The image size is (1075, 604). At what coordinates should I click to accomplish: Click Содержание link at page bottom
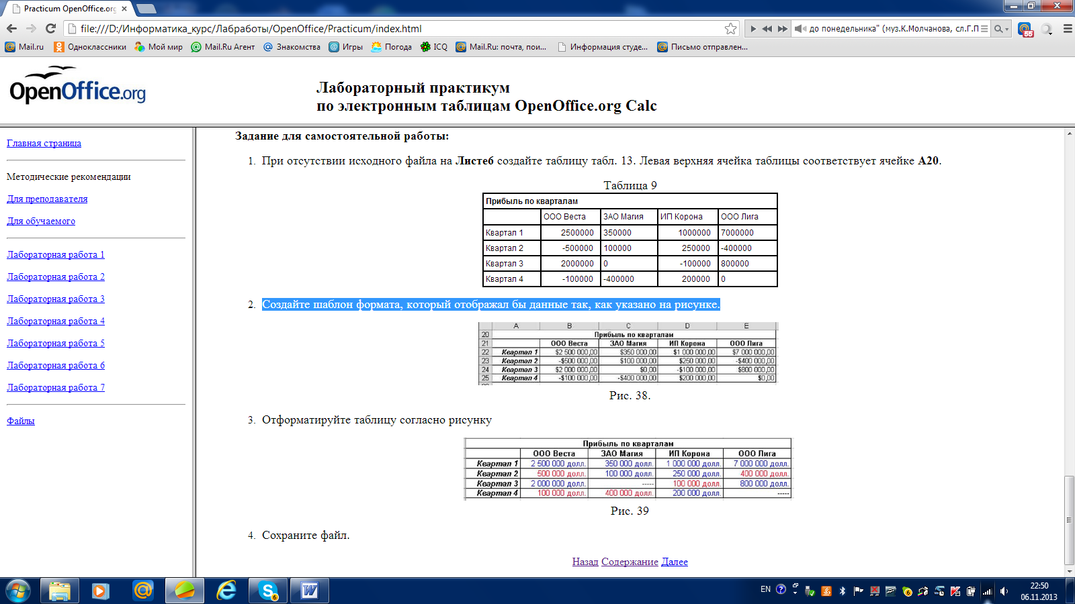tap(630, 562)
